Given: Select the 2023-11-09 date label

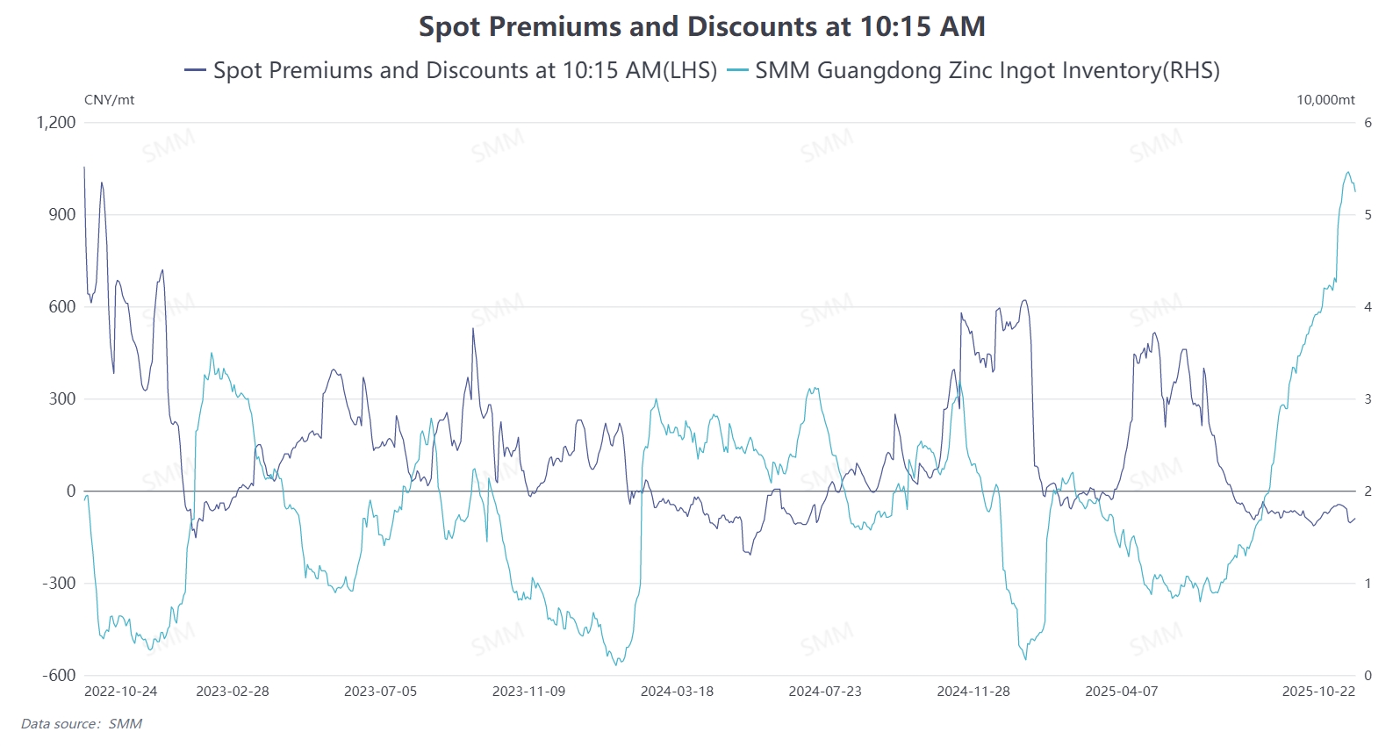Looking at the screenshot, I should pos(528,692).
